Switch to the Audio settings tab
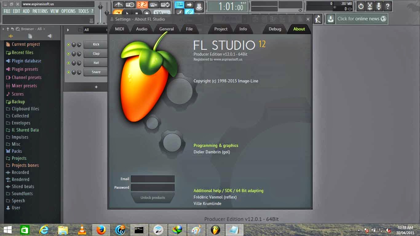 click(x=142, y=29)
